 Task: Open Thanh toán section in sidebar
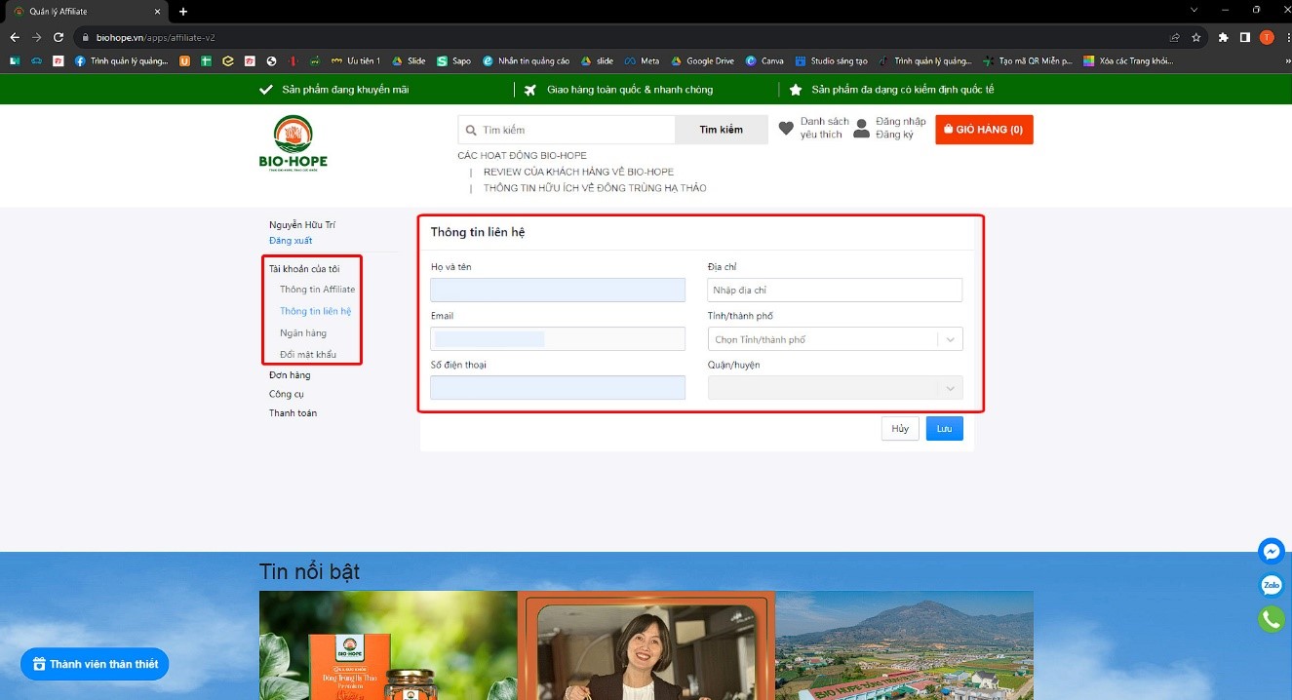[x=293, y=413]
